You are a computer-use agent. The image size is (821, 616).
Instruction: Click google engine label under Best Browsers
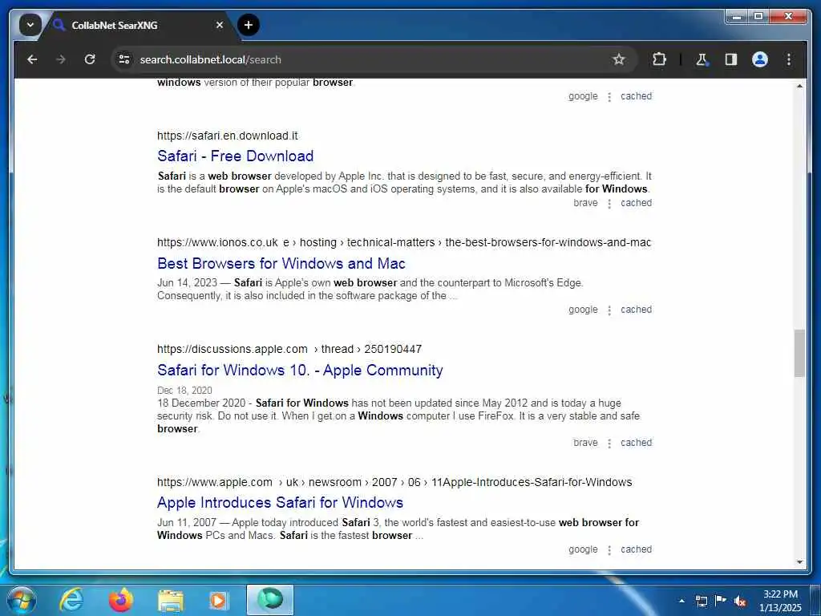coord(583,310)
